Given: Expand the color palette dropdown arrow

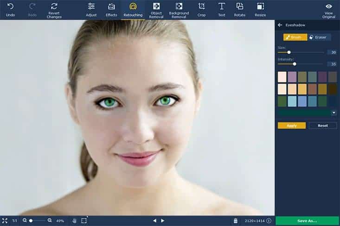Looking at the screenshot, I should click(334, 113).
